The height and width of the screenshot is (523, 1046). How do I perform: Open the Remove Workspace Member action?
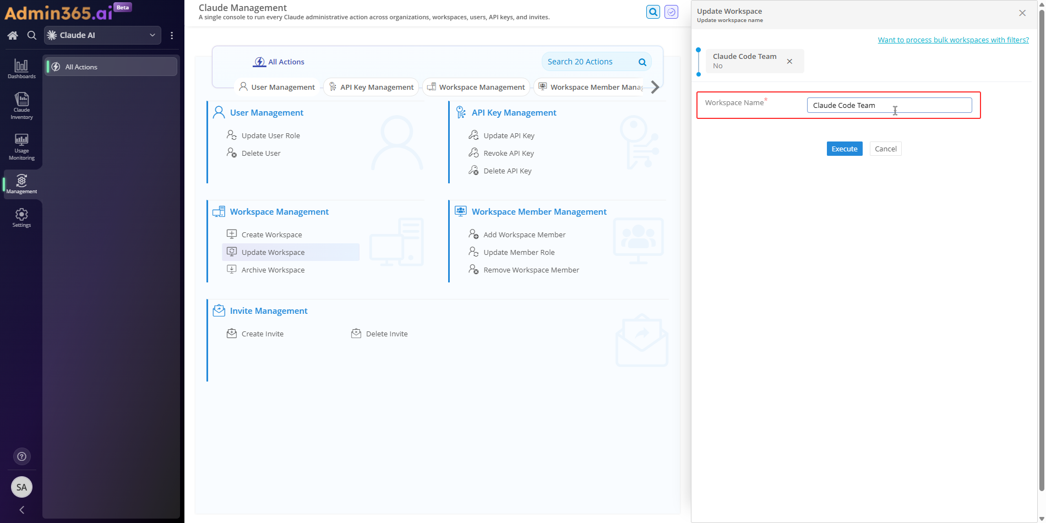tap(531, 270)
